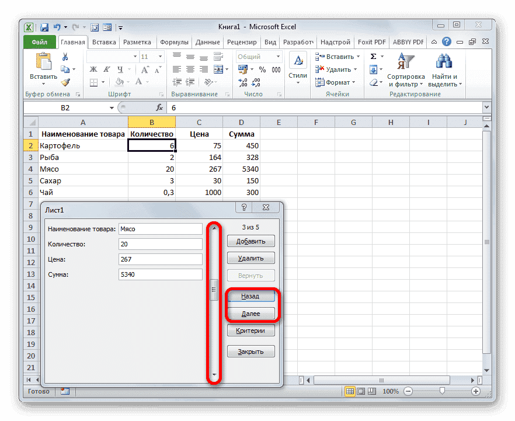Toggle underline with the Ч icon
Screen dimensions: 515x421
[120, 69]
